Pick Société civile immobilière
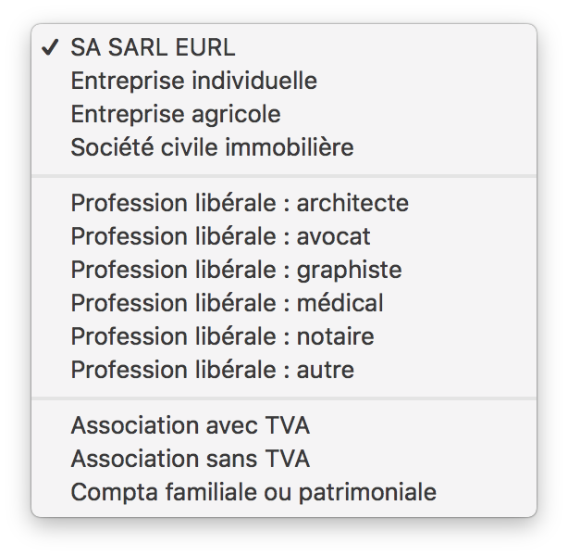 click(284, 147)
